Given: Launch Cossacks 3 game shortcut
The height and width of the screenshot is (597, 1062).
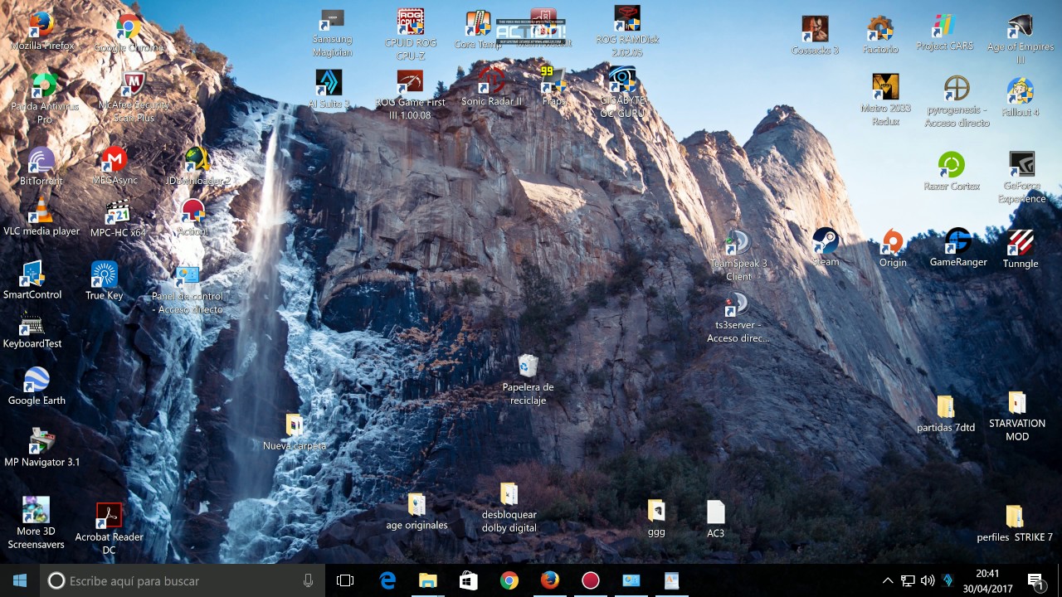Looking at the screenshot, I should [x=815, y=36].
